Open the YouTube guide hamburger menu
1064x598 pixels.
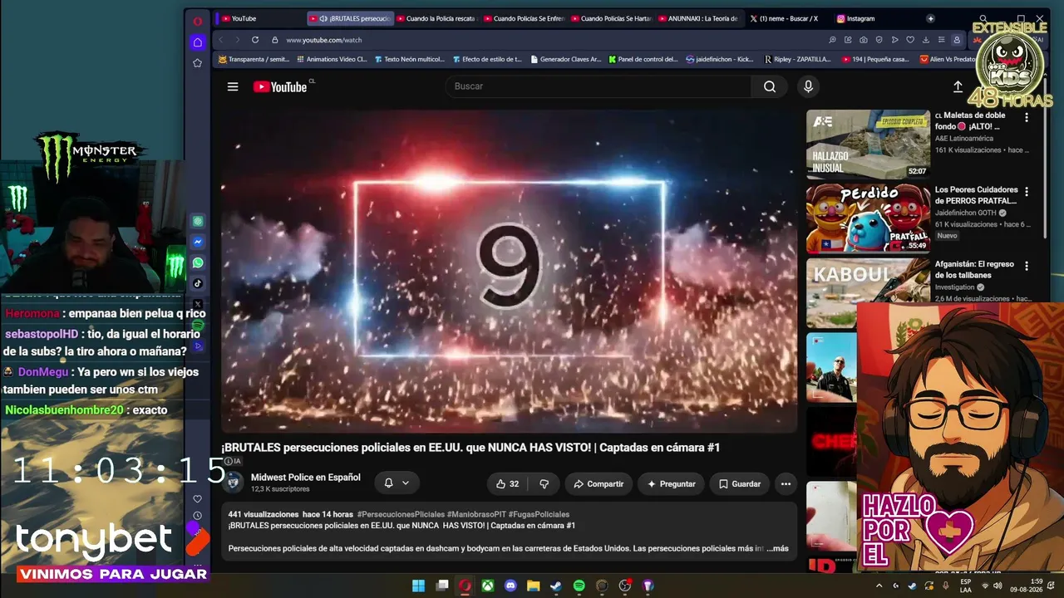tap(233, 86)
